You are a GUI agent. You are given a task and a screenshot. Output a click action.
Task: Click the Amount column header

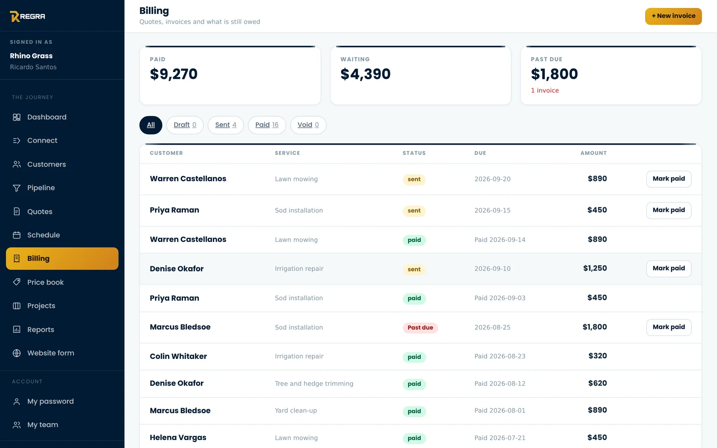click(x=593, y=153)
